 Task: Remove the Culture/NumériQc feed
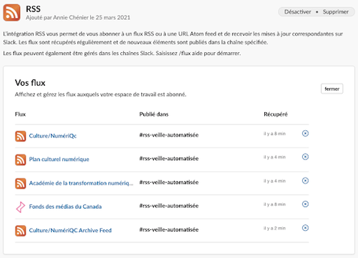[x=305, y=133]
